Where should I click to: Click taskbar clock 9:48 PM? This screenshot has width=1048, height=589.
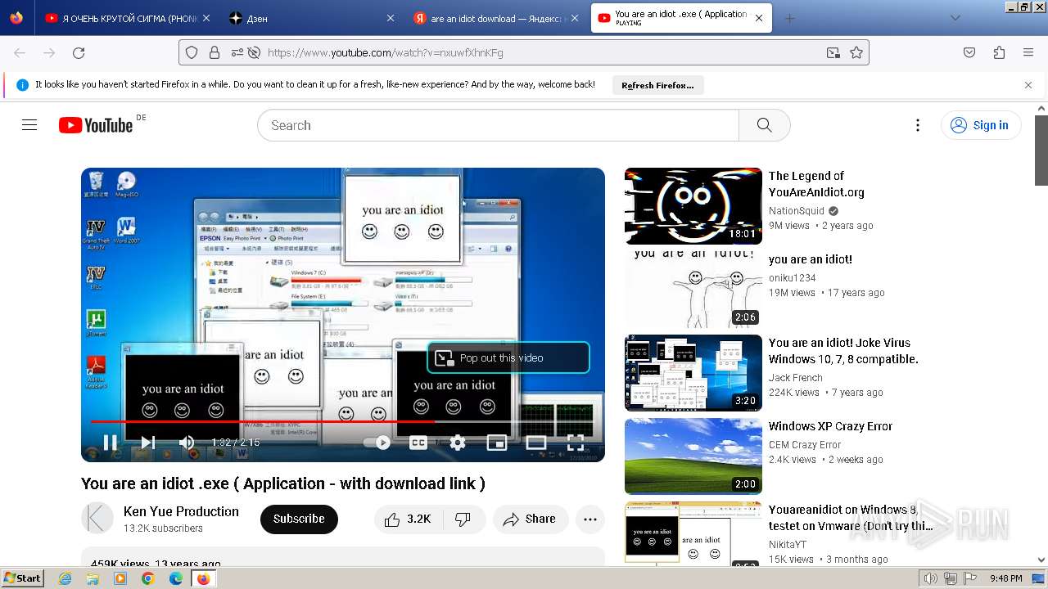click(x=1005, y=578)
